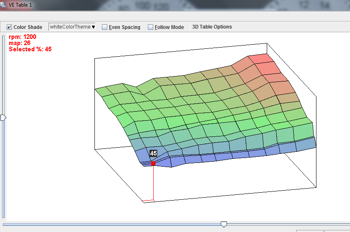350x232 pixels.
Task: Click the horizontal slider handle at the bottom
Action: click(x=224, y=224)
